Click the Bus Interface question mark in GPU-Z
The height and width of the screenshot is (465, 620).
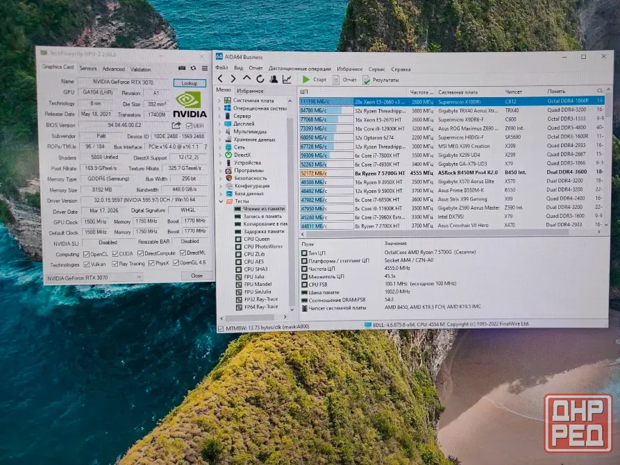[x=206, y=146]
